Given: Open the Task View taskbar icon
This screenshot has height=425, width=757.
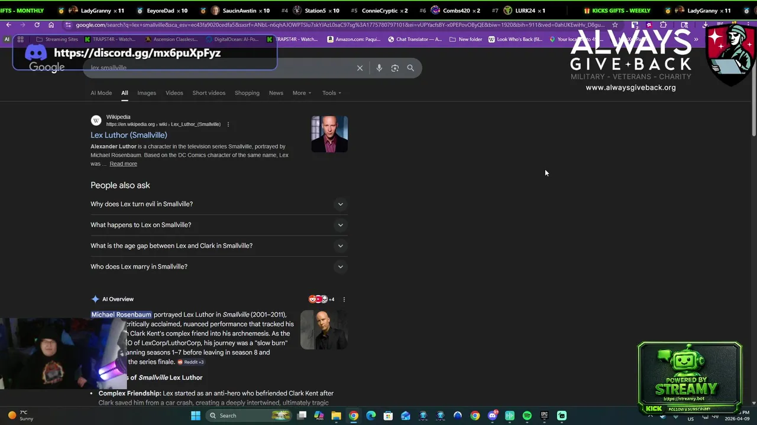Looking at the screenshot, I should [x=302, y=416].
